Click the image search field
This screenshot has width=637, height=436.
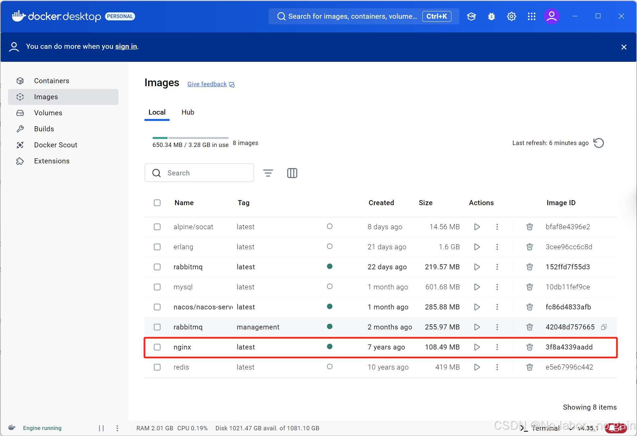[x=199, y=173]
